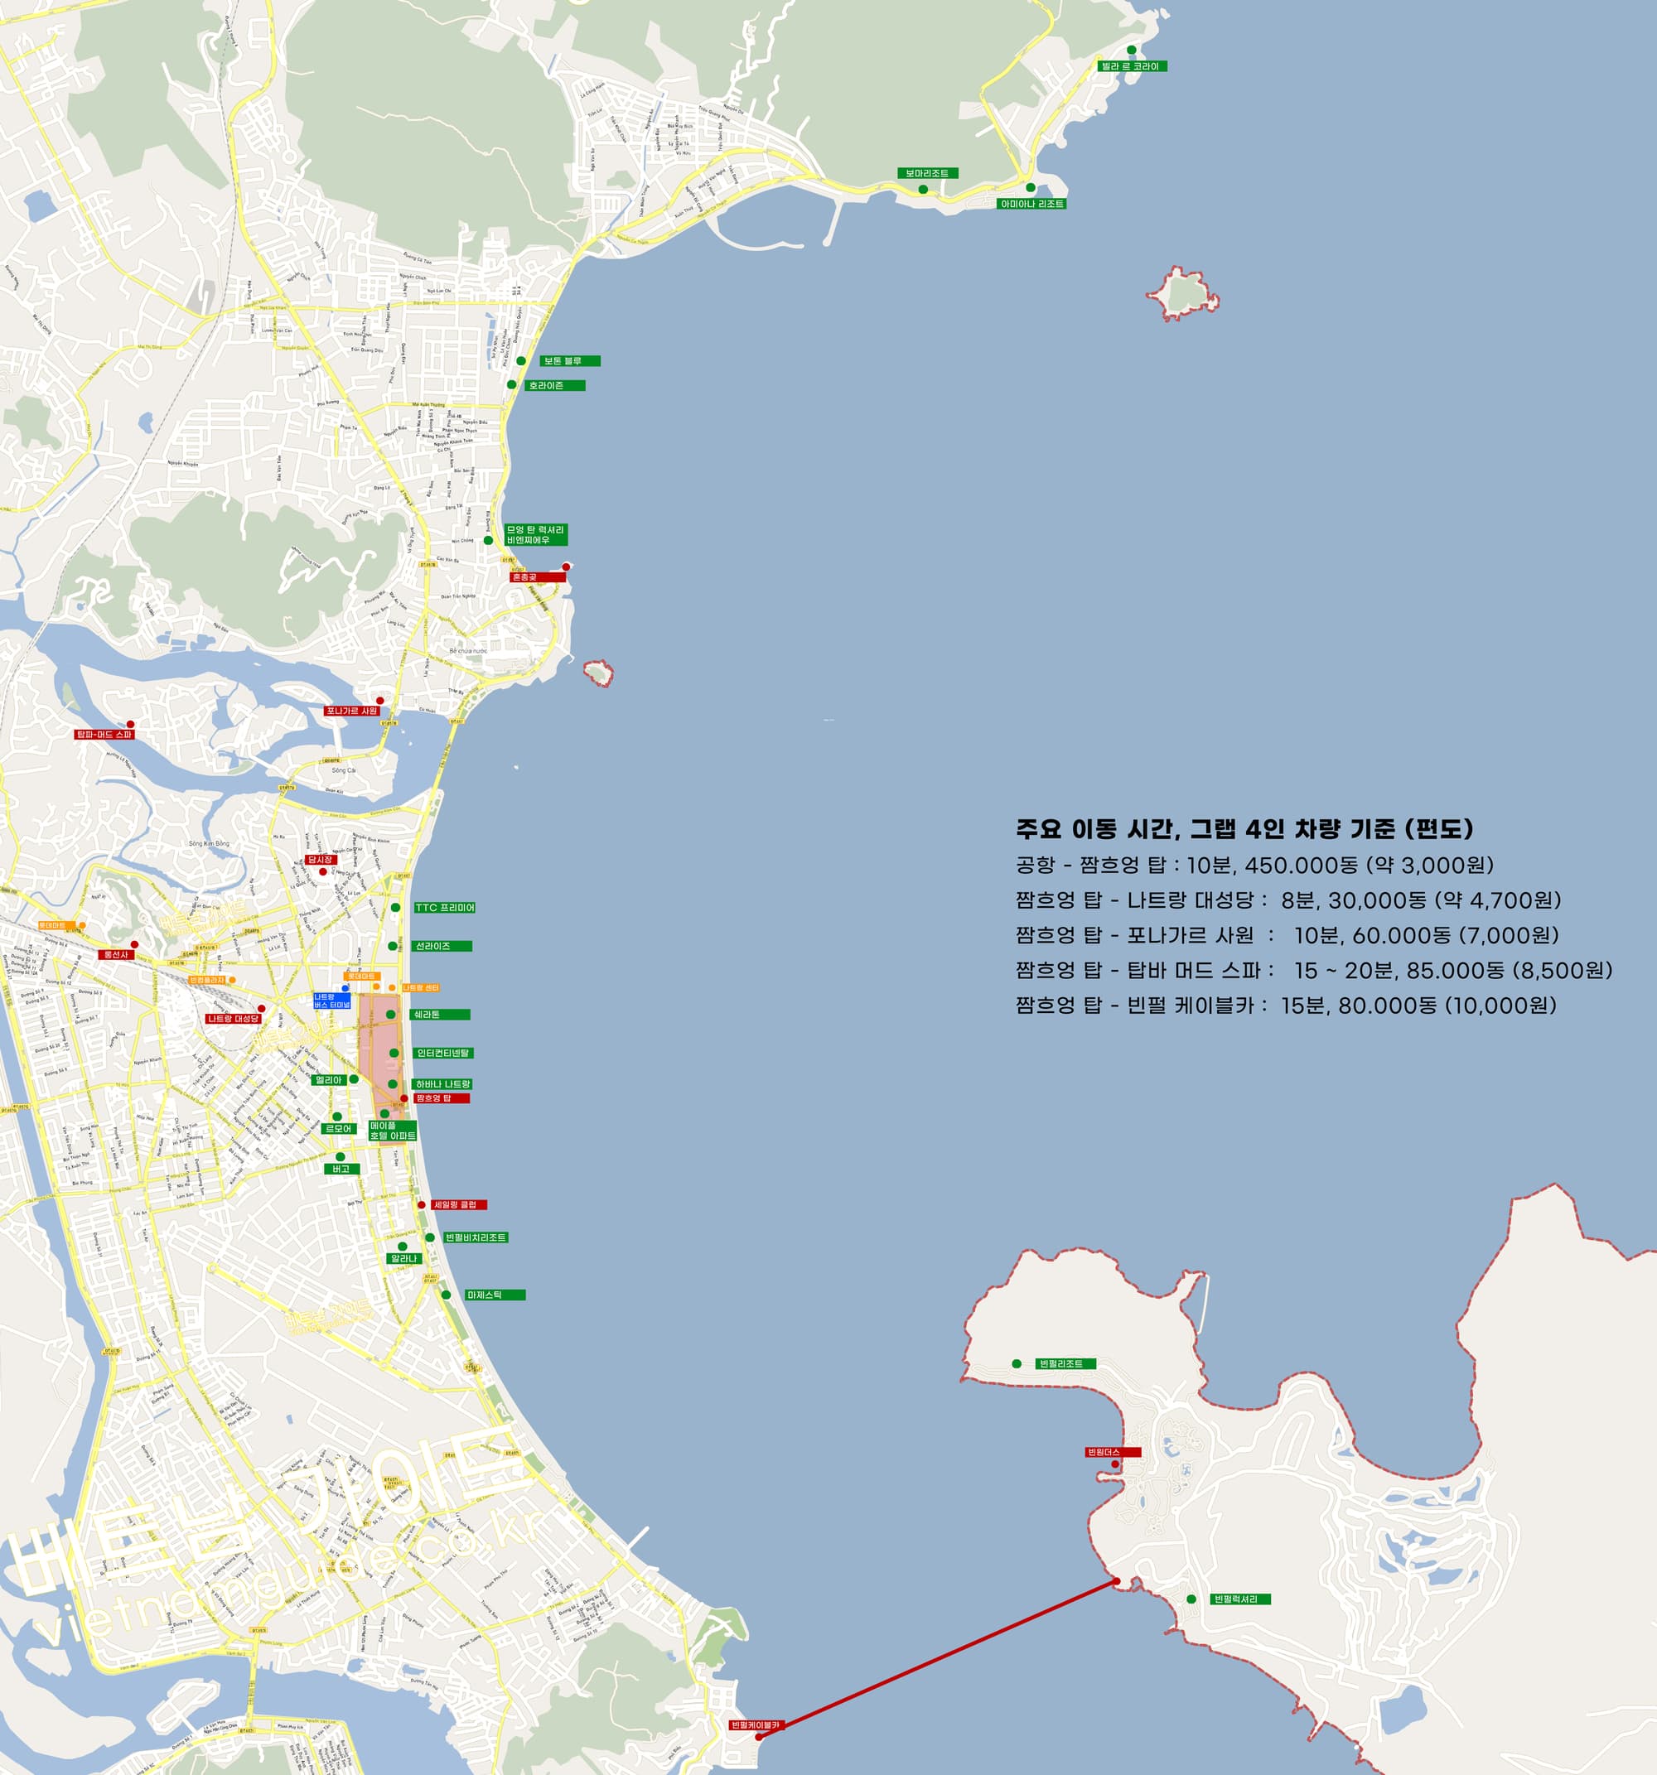
Task: Click the green dot next to 아미아나 리조트
Action: click(1030, 187)
